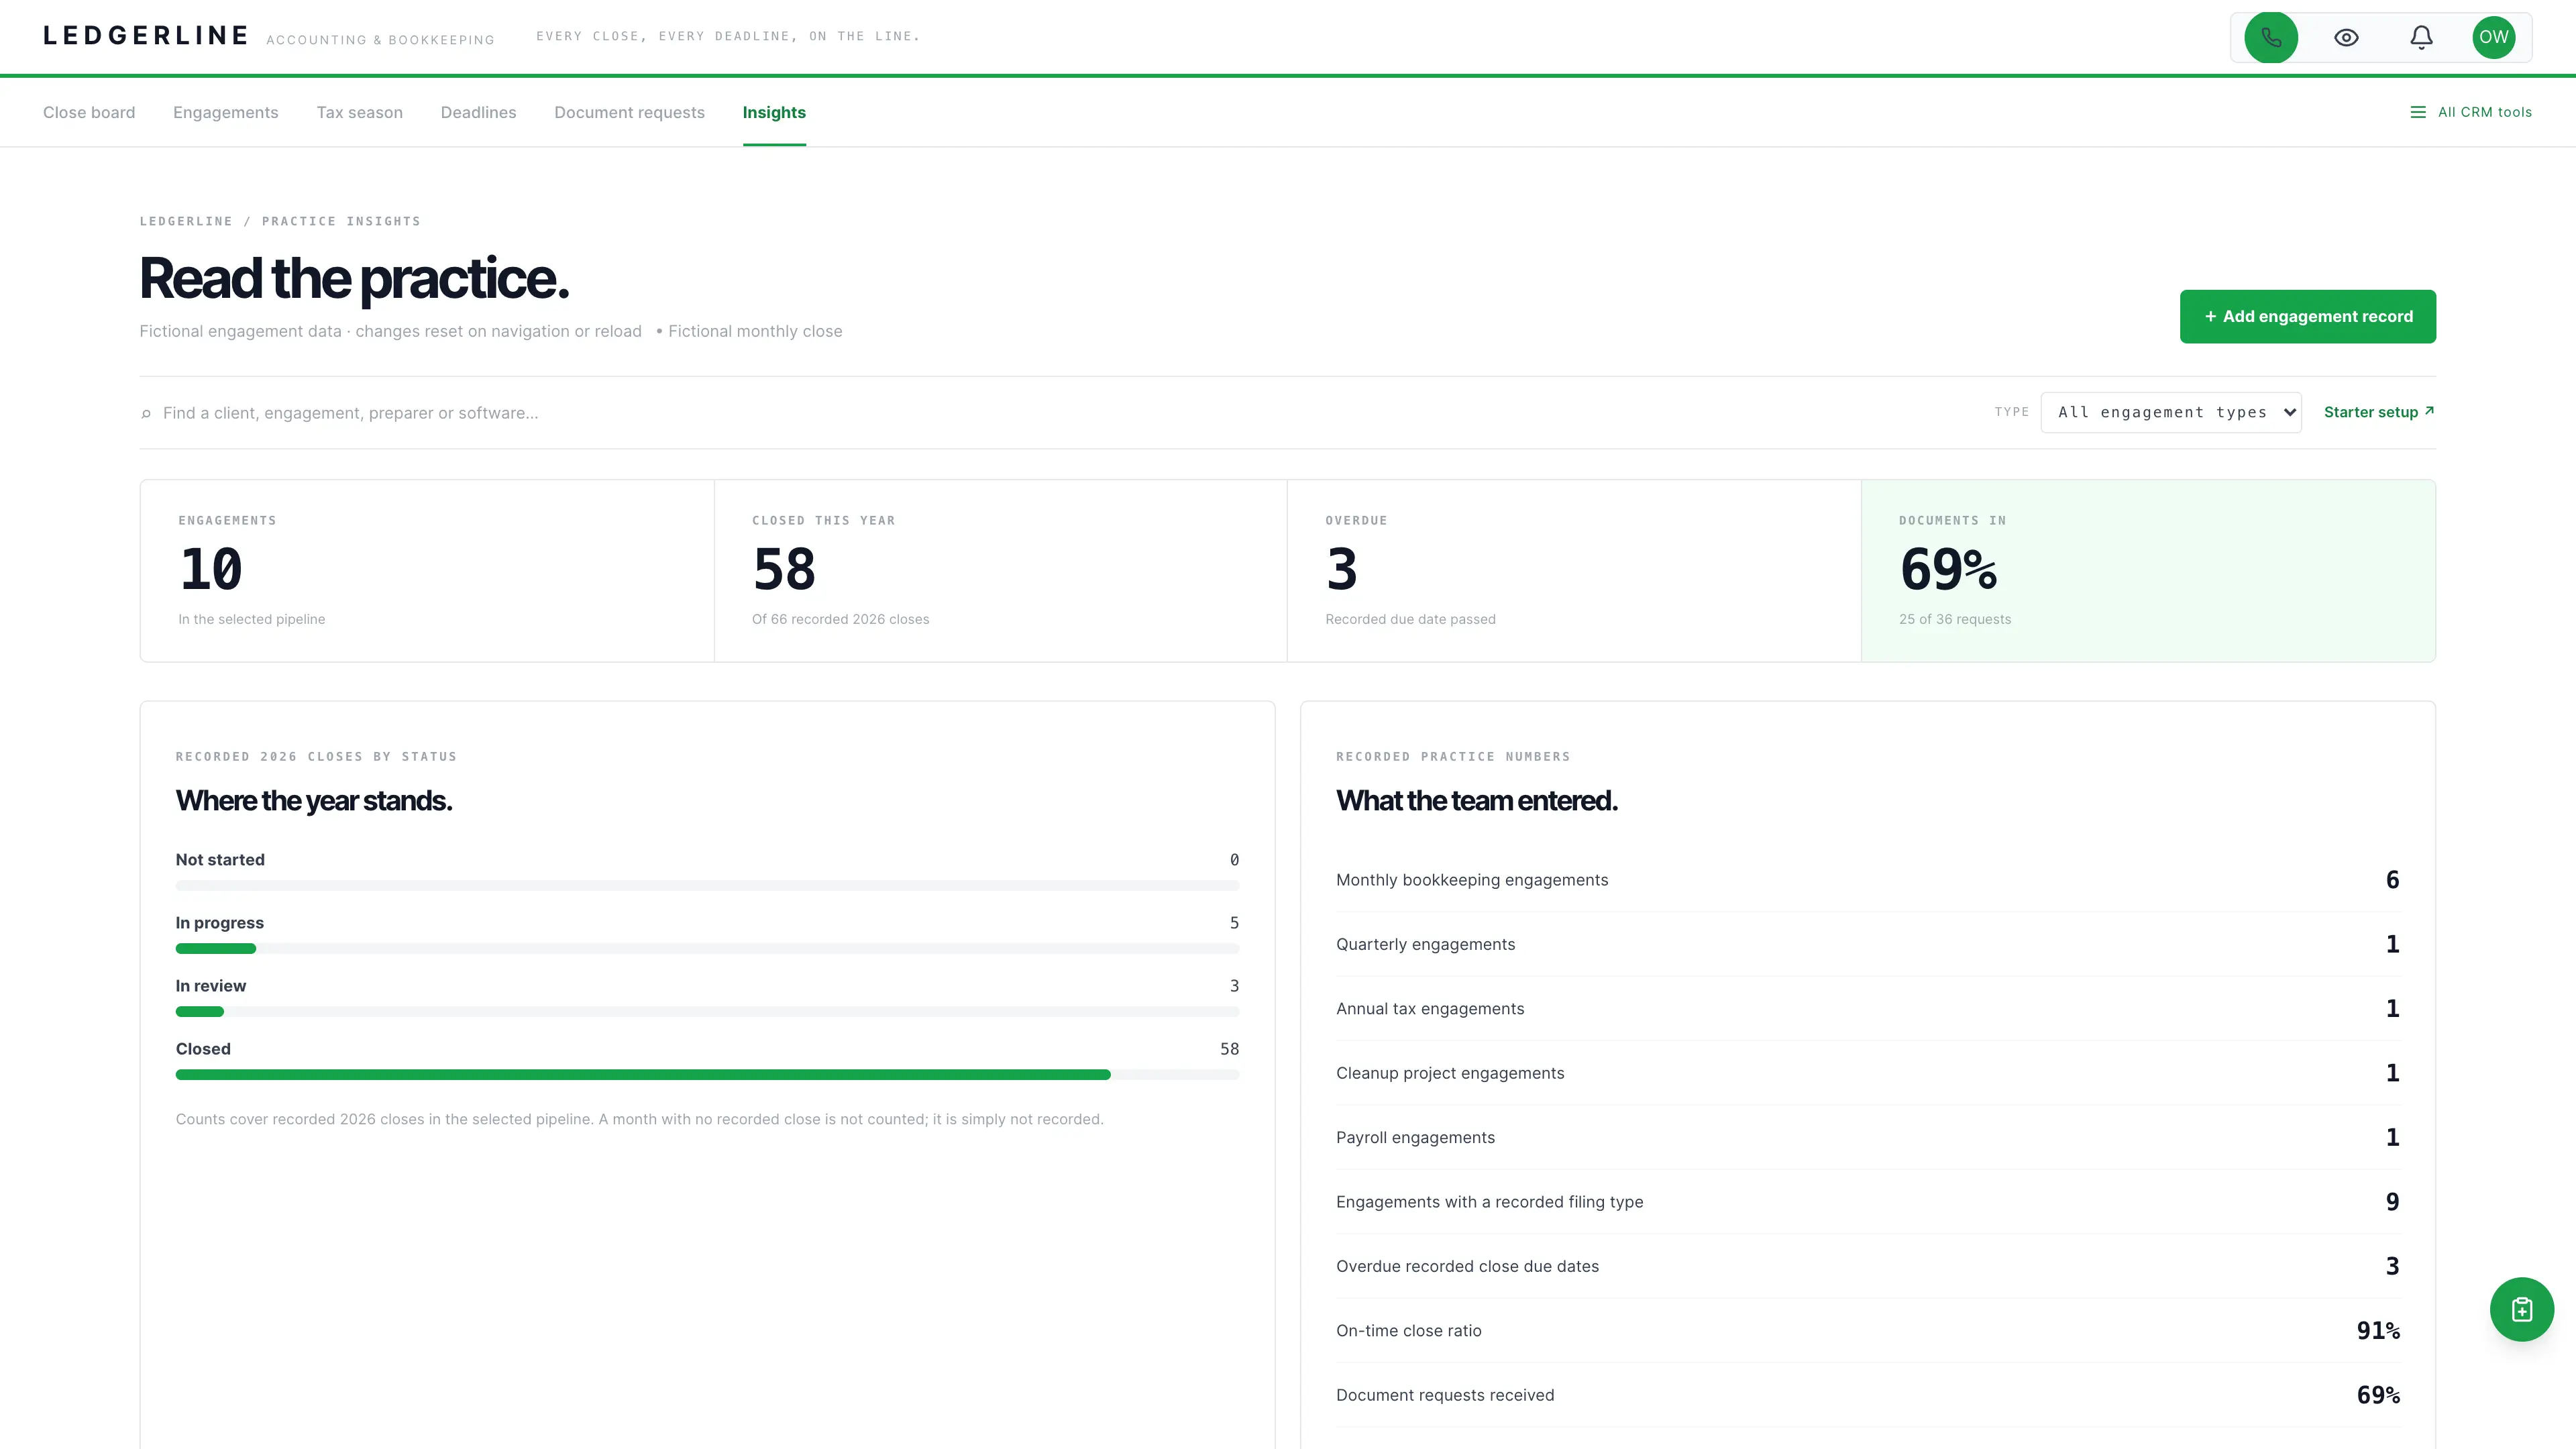Image resolution: width=2576 pixels, height=1449 pixels.
Task: Open notifications bell icon
Action: click(2421, 37)
